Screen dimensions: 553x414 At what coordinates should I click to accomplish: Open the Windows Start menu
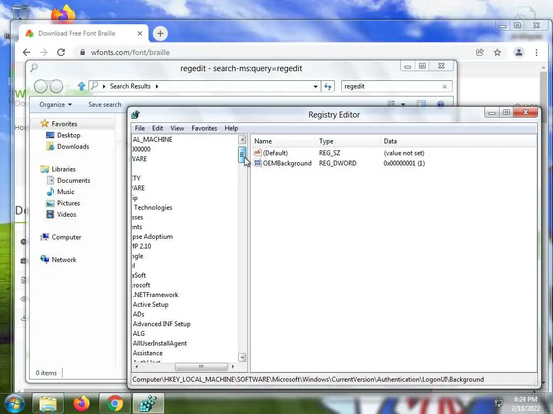pos(14,404)
